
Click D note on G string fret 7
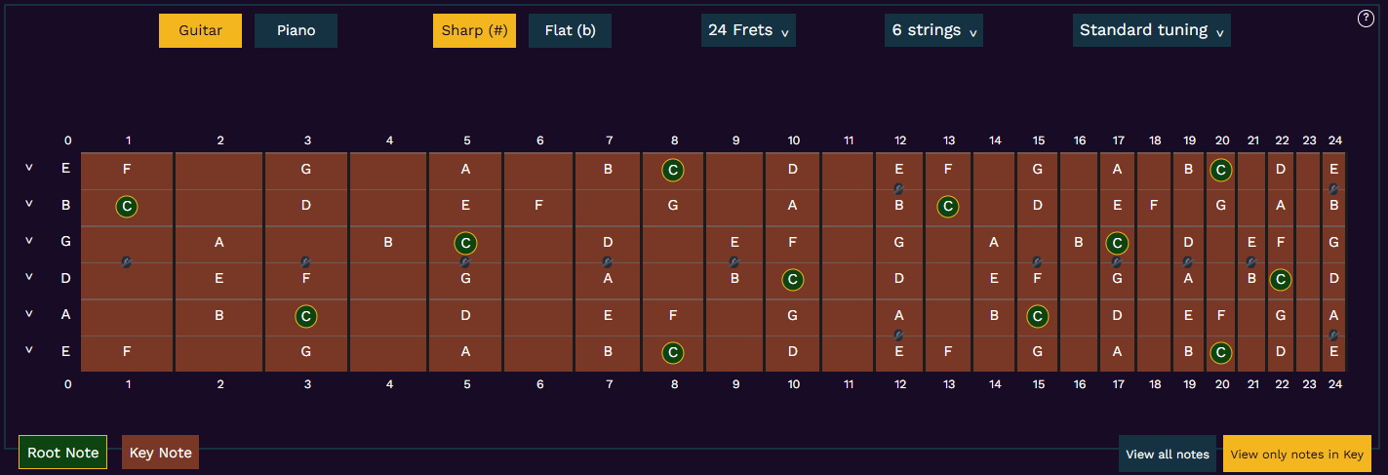[608, 242]
